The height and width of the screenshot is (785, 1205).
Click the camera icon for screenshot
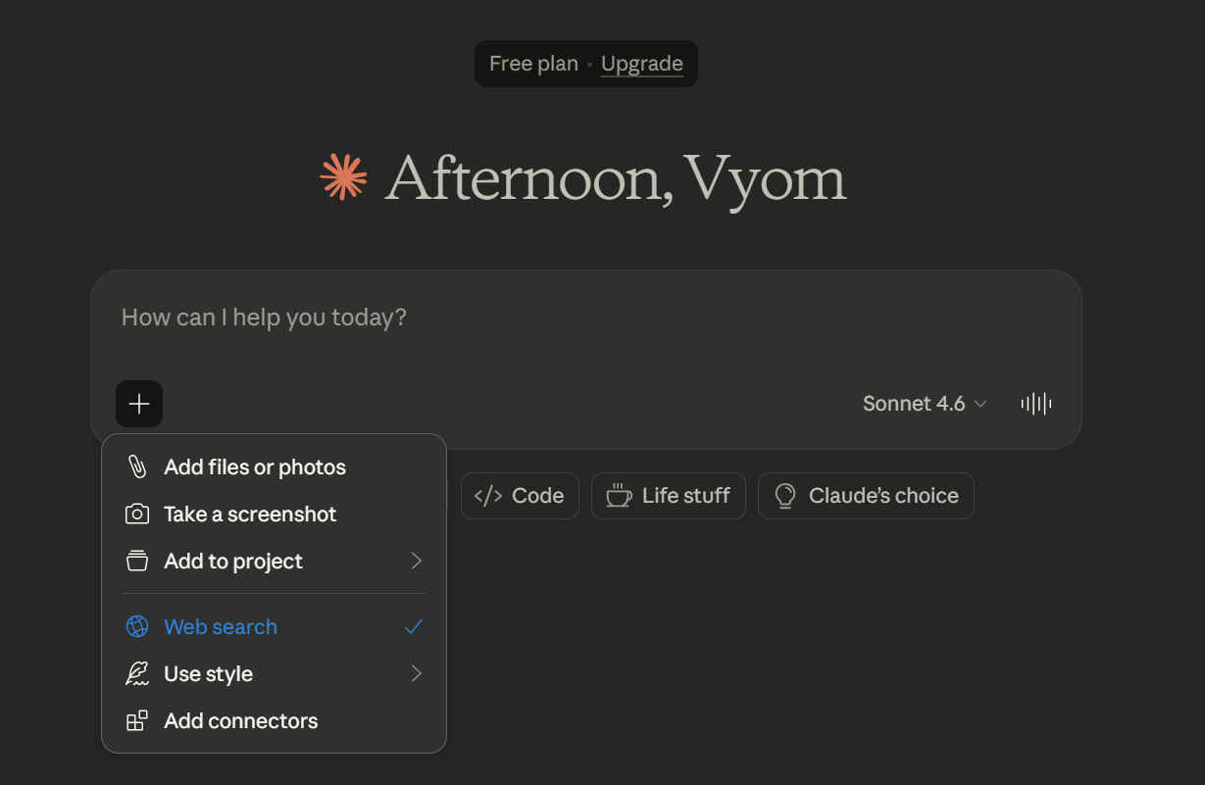(x=137, y=515)
